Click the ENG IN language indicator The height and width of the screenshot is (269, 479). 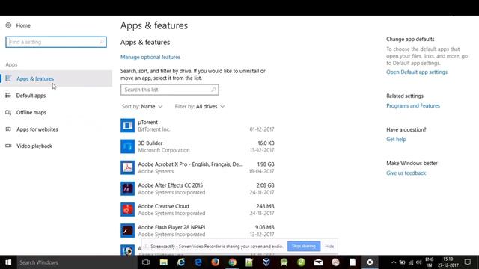pos(429,262)
